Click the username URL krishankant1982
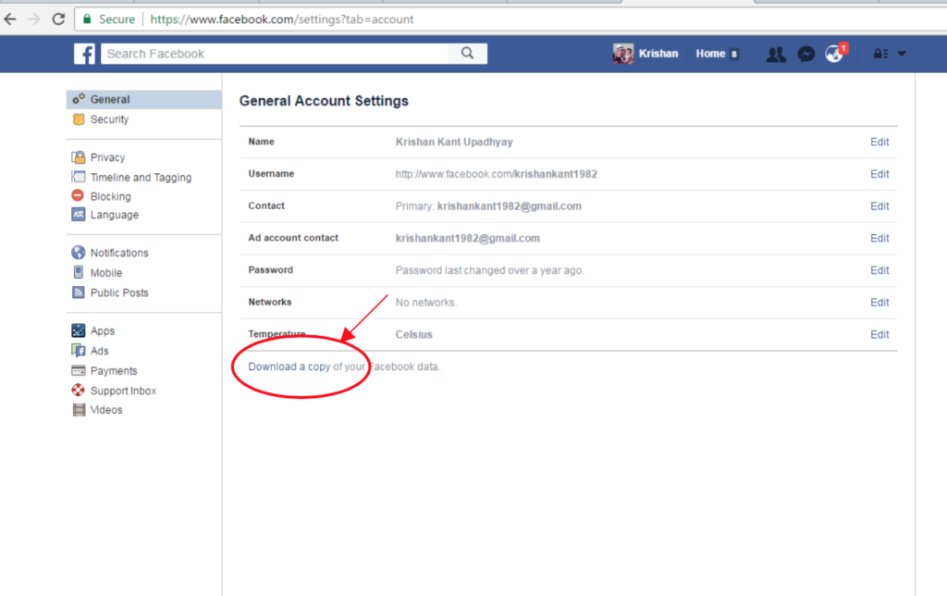The width and height of the screenshot is (947, 596). [497, 174]
